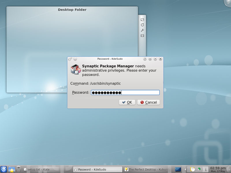Open the Plasma desktop toolbox in corner
The image size is (231, 173).
(x=228, y=2)
